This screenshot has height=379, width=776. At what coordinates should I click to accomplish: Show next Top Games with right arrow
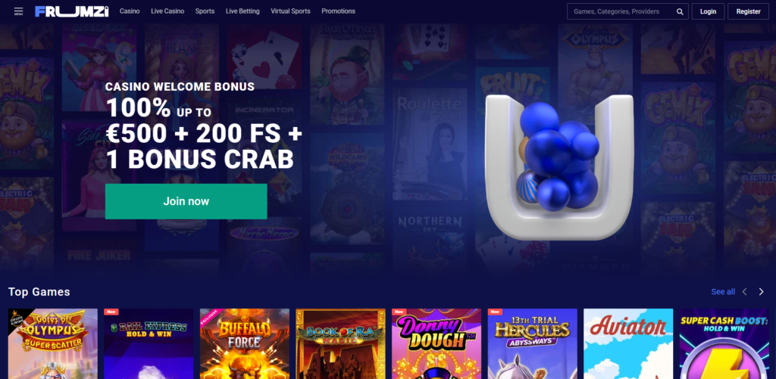coord(761,291)
